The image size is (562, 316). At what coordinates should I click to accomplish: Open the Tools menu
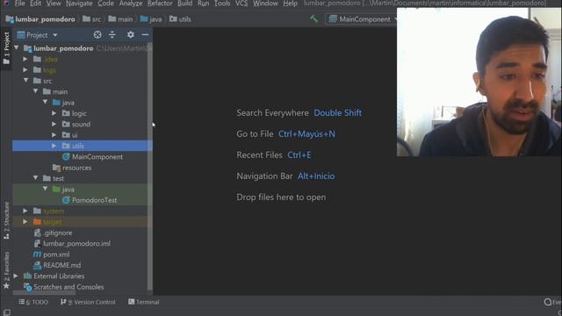click(222, 4)
